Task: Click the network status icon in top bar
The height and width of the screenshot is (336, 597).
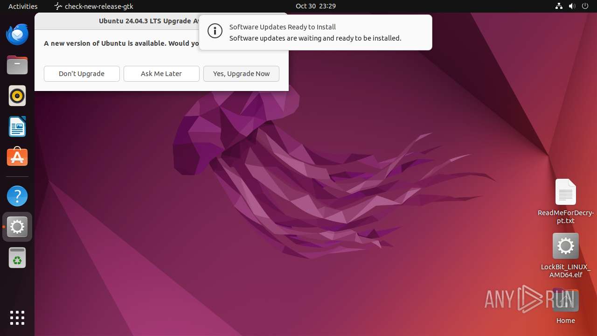Action: coord(559,6)
